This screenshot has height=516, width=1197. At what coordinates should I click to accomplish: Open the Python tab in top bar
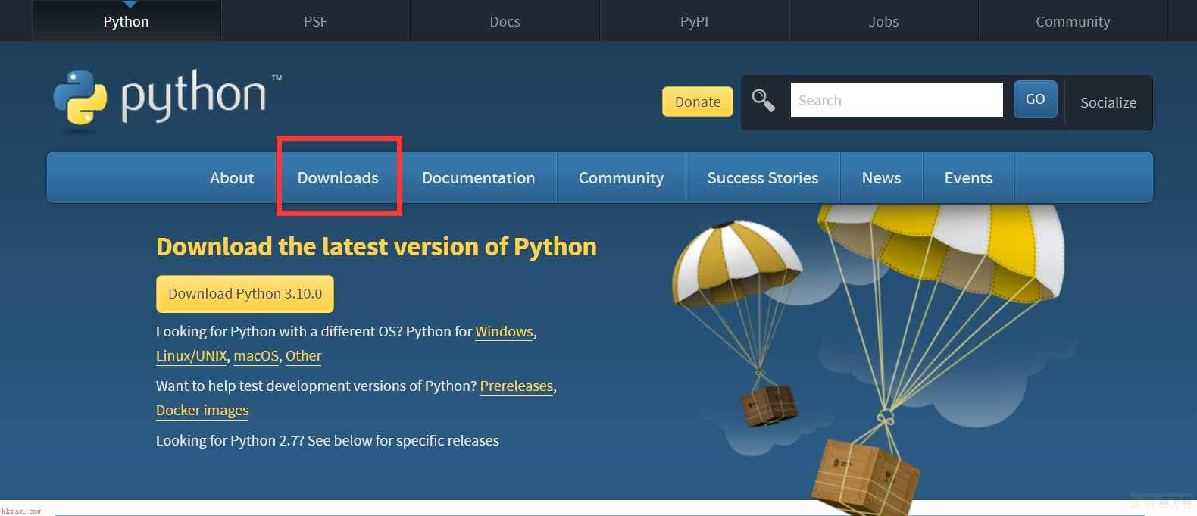click(x=126, y=21)
